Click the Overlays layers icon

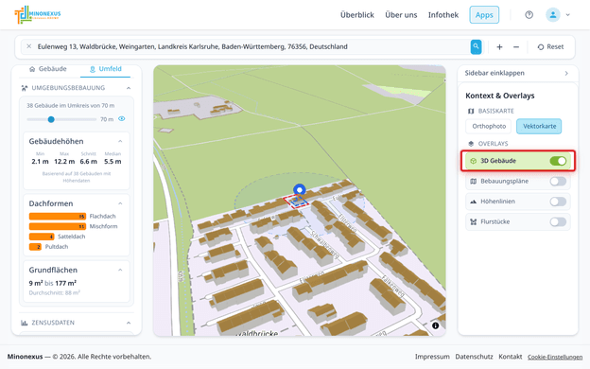click(x=471, y=144)
